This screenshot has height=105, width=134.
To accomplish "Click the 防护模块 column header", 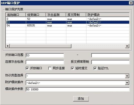I will click(x=108, y=15).
